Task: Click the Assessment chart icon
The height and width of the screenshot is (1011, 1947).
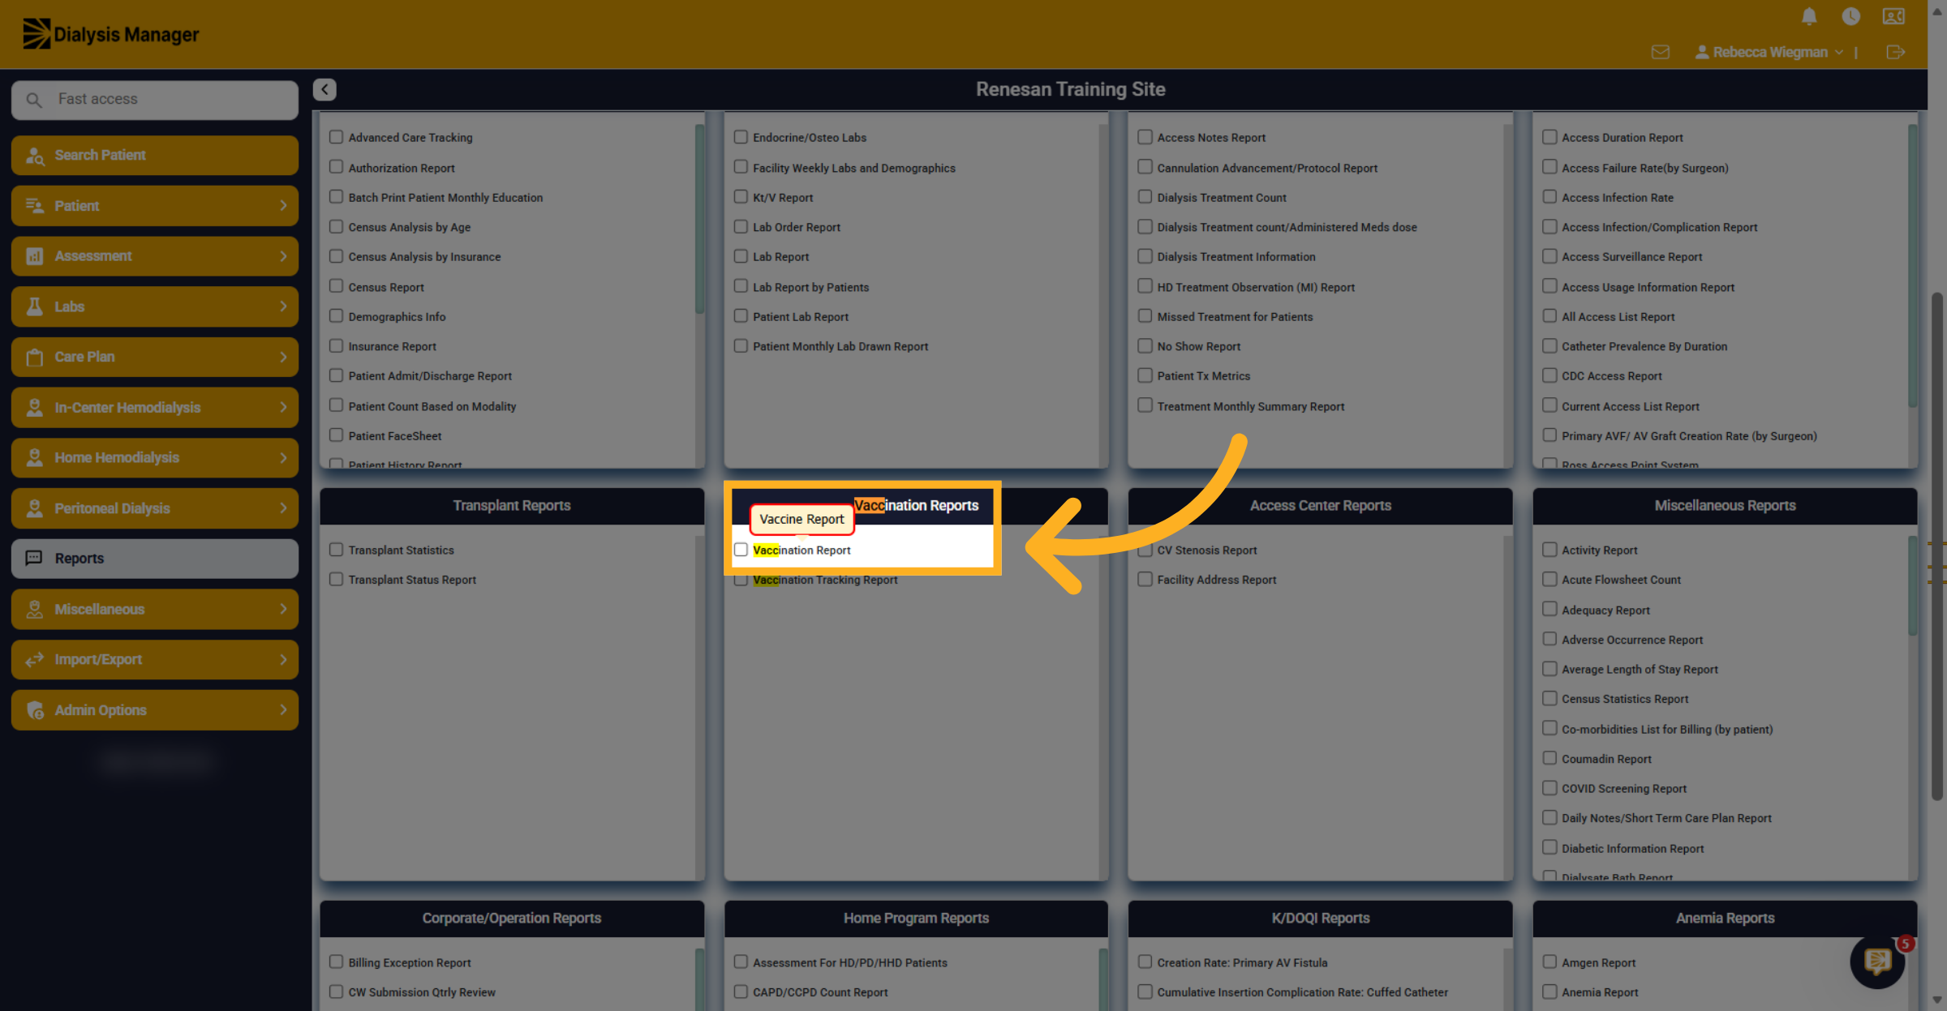Action: click(35, 256)
